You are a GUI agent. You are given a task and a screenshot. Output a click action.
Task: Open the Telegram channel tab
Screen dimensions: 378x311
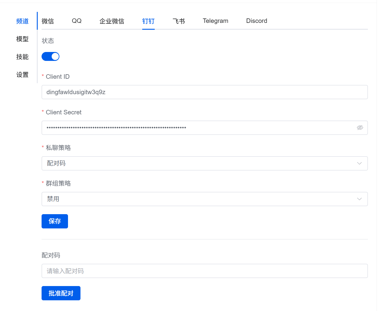[216, 21]
